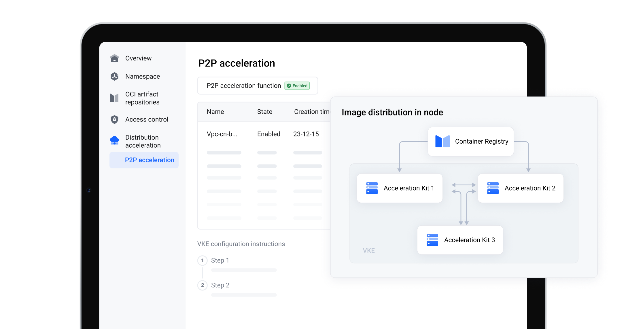
Task: Click the Step 2 label
Action: click(x=220, y=285)
